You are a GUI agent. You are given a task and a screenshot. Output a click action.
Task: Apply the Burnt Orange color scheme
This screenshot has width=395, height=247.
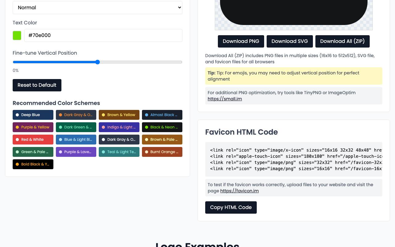pos(162,152)
